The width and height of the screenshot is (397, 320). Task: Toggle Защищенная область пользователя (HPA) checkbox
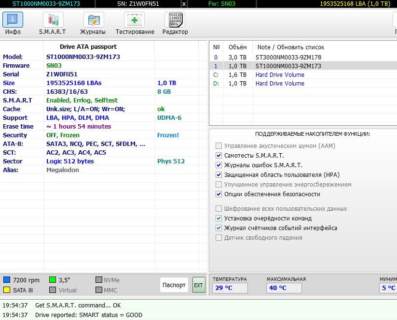(219, 175)
